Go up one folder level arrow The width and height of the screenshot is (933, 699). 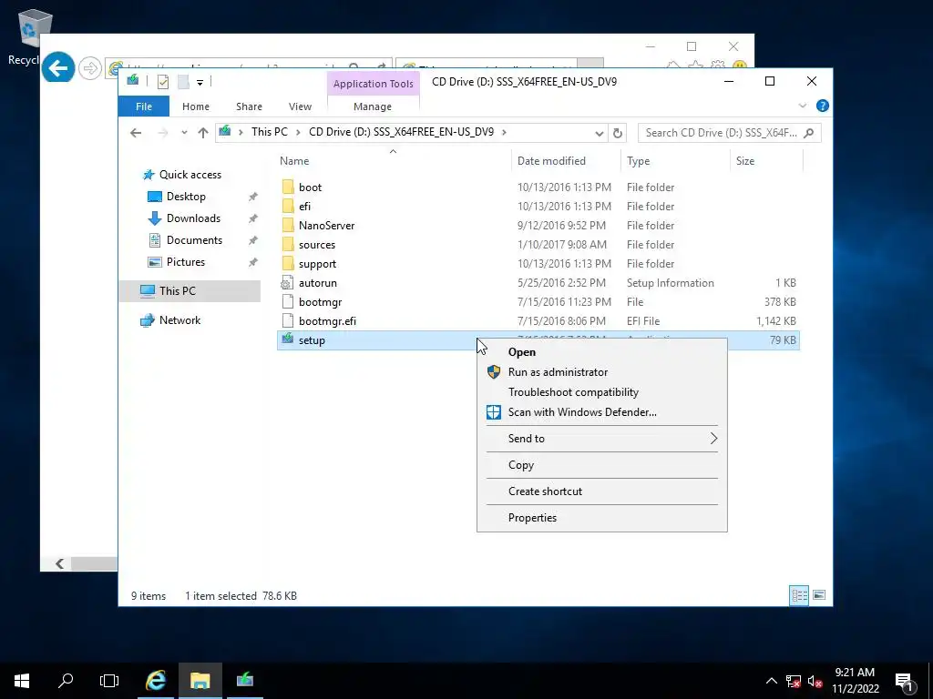tap(203, 133)
